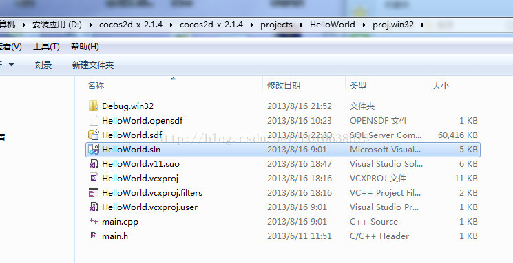This screenshot has width=513, height=263.
Task: Select the file name HelloWorld.sdf
Action: click(132, 135)
